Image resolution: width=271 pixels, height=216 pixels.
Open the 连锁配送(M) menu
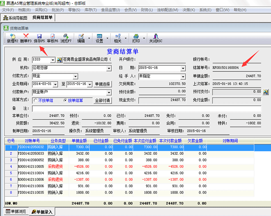pyautogui.click(x=168, y=10)
